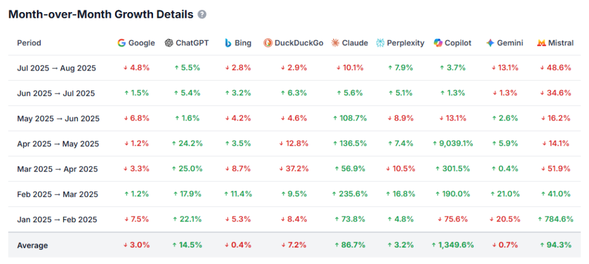Click the ChatGPT logo icon
This screenshot has height=264, width=589.
click(169, 43)
